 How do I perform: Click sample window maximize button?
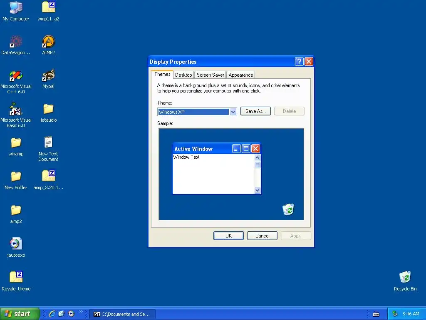pyautogui.click(x=246, y=149)
